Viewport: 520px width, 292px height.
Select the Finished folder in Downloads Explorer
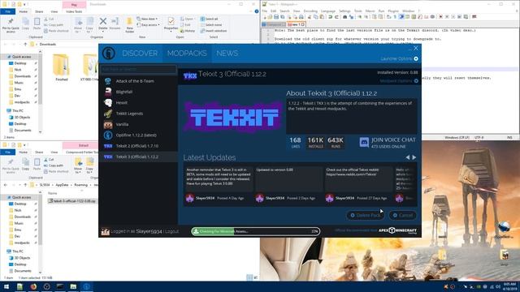pos(62,67)
